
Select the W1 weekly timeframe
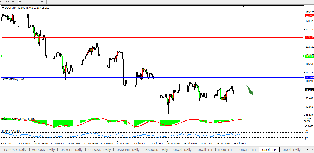35,2
